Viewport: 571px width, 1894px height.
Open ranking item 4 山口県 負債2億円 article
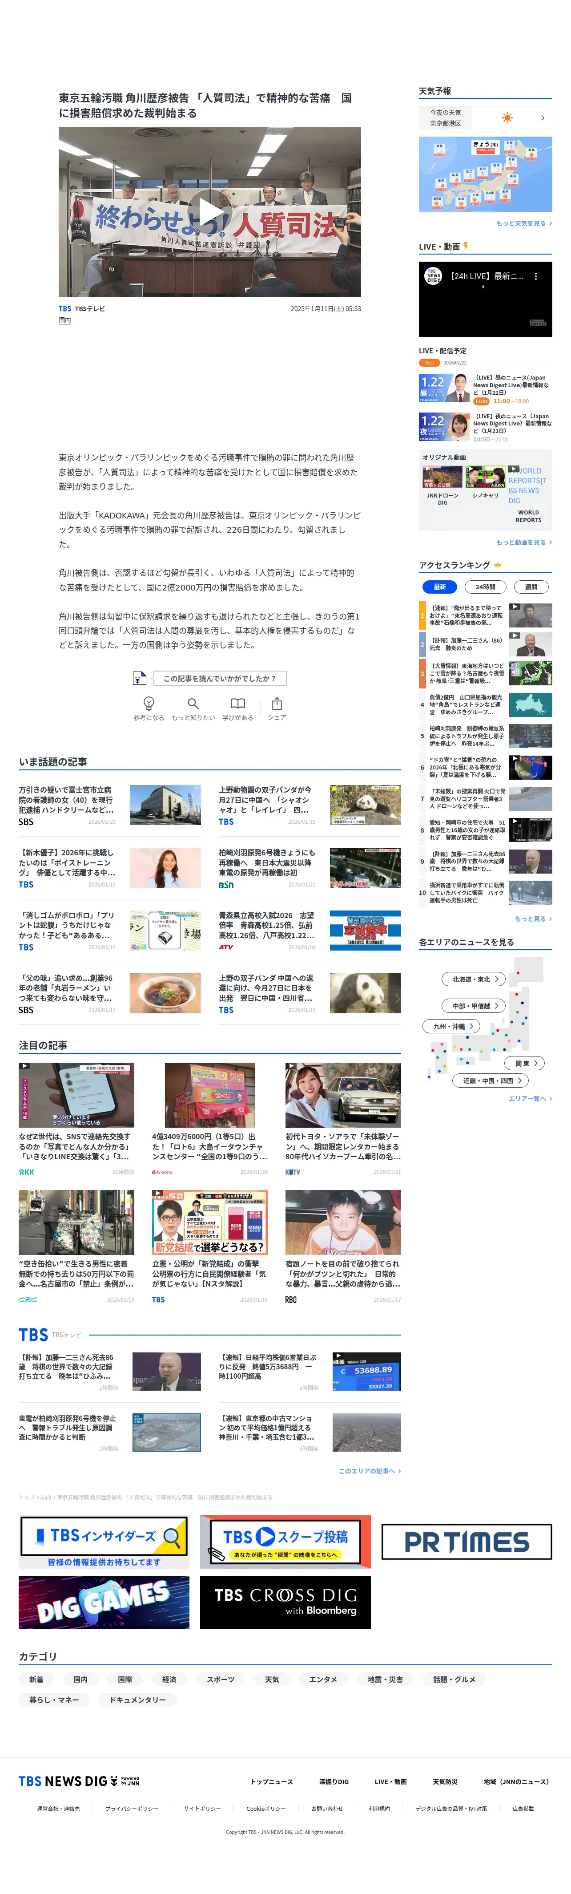click(485, 705)
